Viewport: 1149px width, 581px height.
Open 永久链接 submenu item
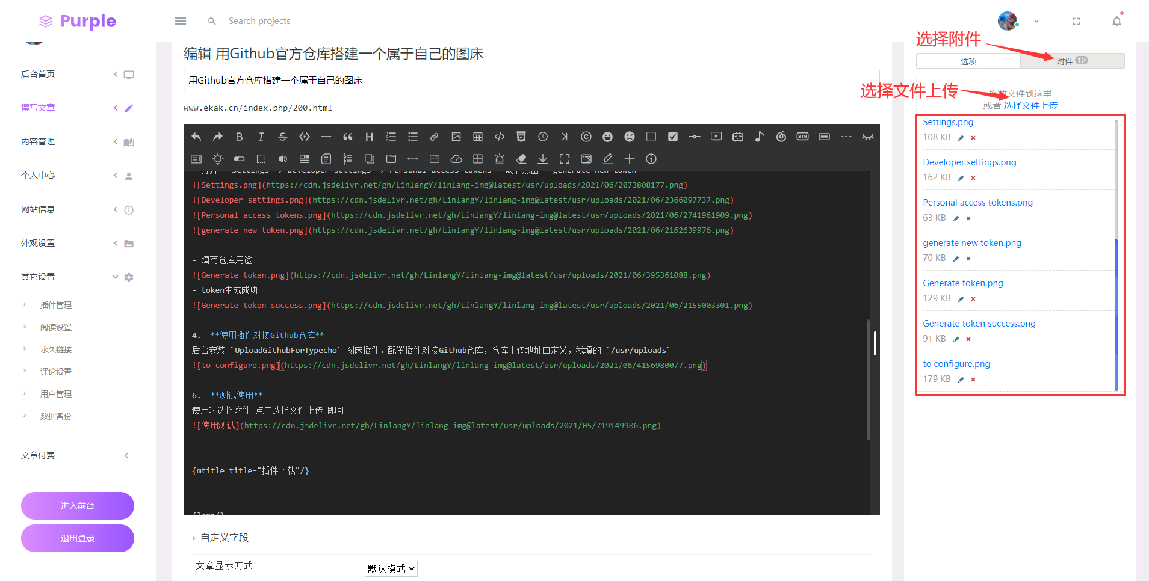coord(55,349)
